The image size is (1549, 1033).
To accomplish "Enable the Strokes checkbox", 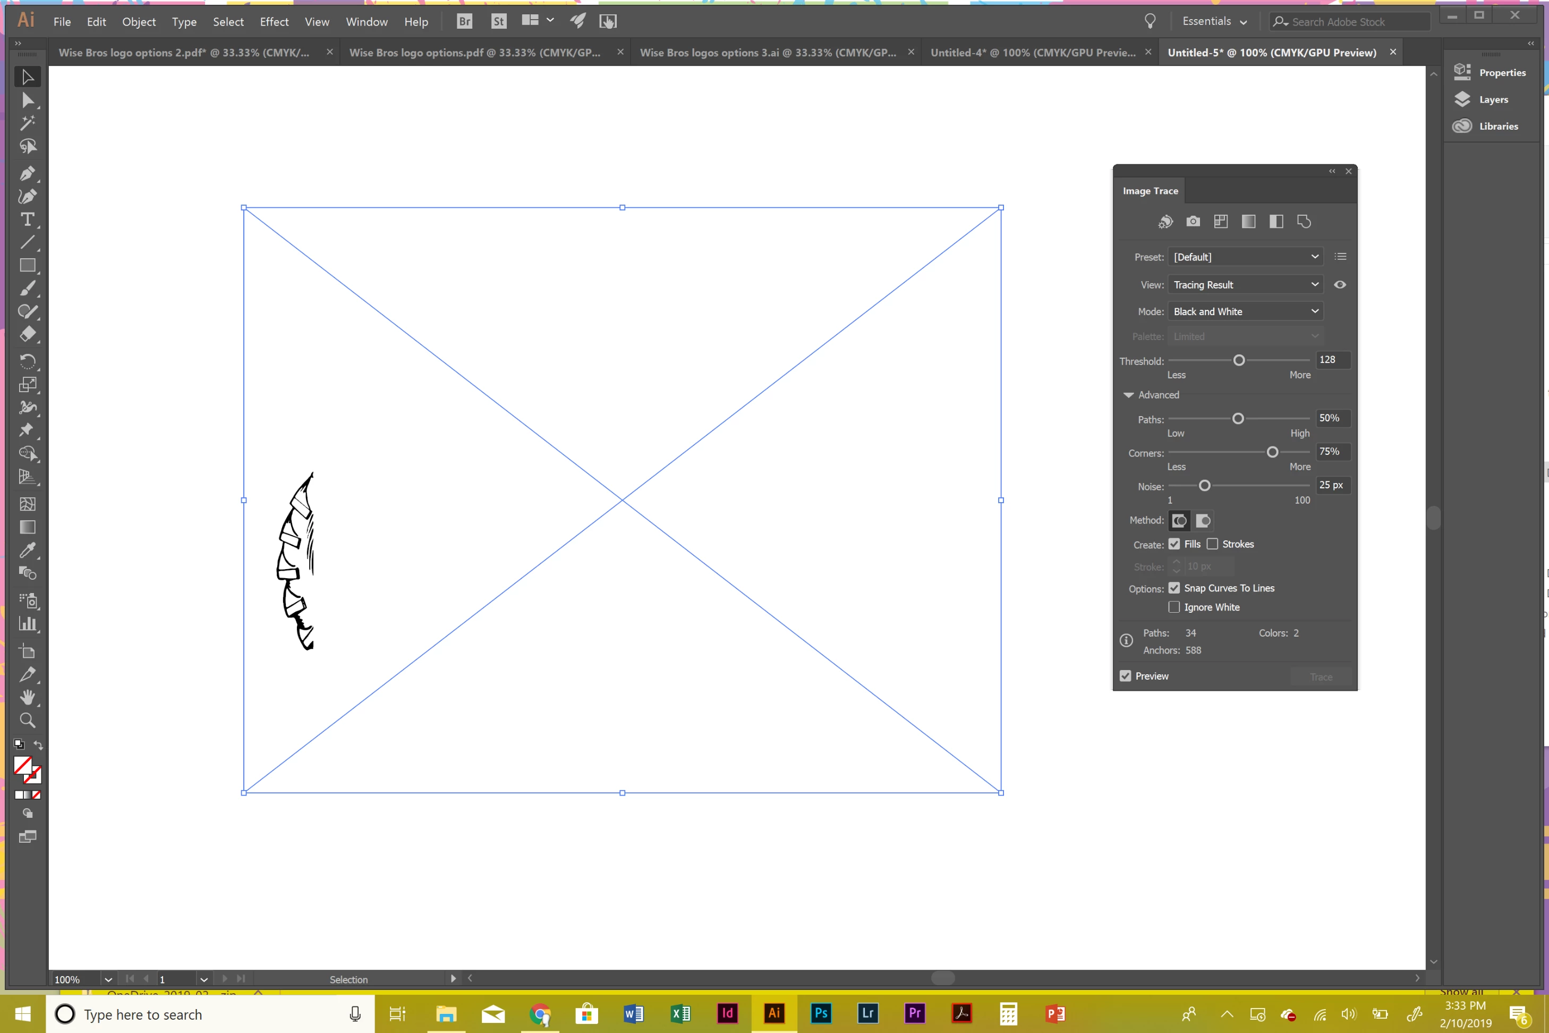I will [x=1212, y=544].
